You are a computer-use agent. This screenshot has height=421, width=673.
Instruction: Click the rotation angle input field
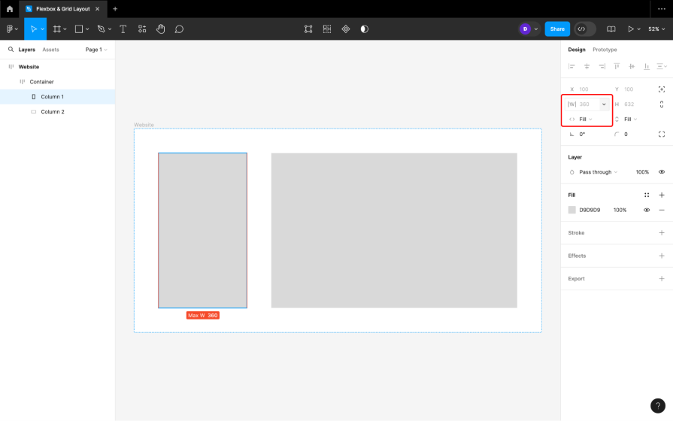(587, 135)
